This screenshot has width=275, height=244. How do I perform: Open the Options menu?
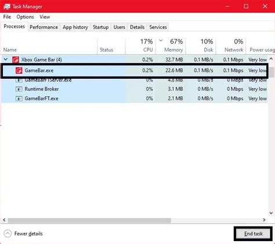point(25,17)
